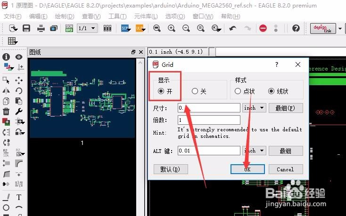Image resolution: width=346 pixels, height=216 pixels.
Task: Open the 绘制(D) menu
Action: point(65,16)
